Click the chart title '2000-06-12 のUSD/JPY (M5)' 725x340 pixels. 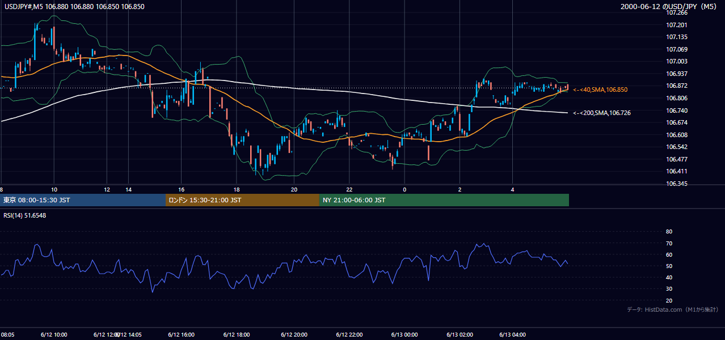(669, 6)
